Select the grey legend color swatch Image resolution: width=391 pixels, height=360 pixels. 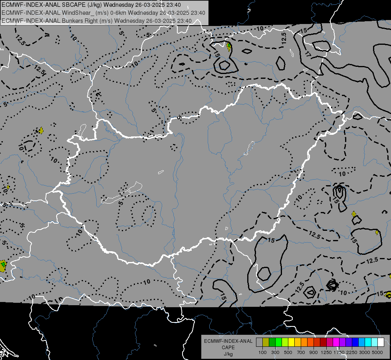click(259, 342)
